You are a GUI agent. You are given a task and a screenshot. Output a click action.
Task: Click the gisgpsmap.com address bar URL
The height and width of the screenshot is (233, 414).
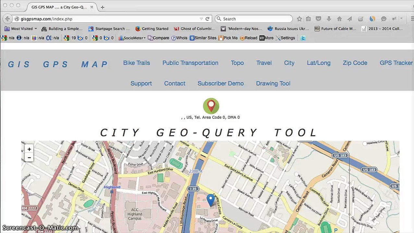click(x=46, y=19)
